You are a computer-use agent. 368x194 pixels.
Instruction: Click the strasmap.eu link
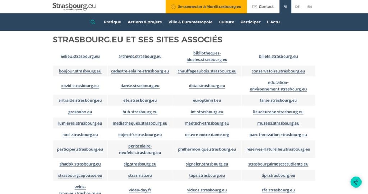point(140,176)
